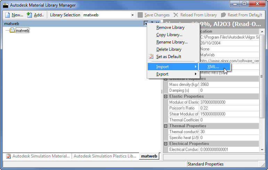Click the Poisson's Ratio label
Image resolution: width=268 pixels, height=170 pixels.
click(x=182, y=108)
